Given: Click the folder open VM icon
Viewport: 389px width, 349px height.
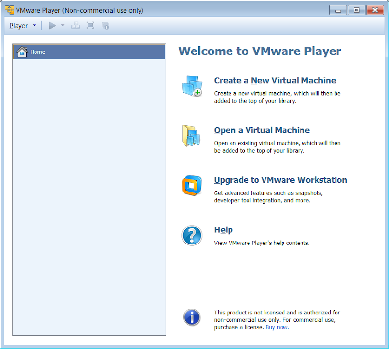Looking at the screenshot, I should (x=191, y=136).
